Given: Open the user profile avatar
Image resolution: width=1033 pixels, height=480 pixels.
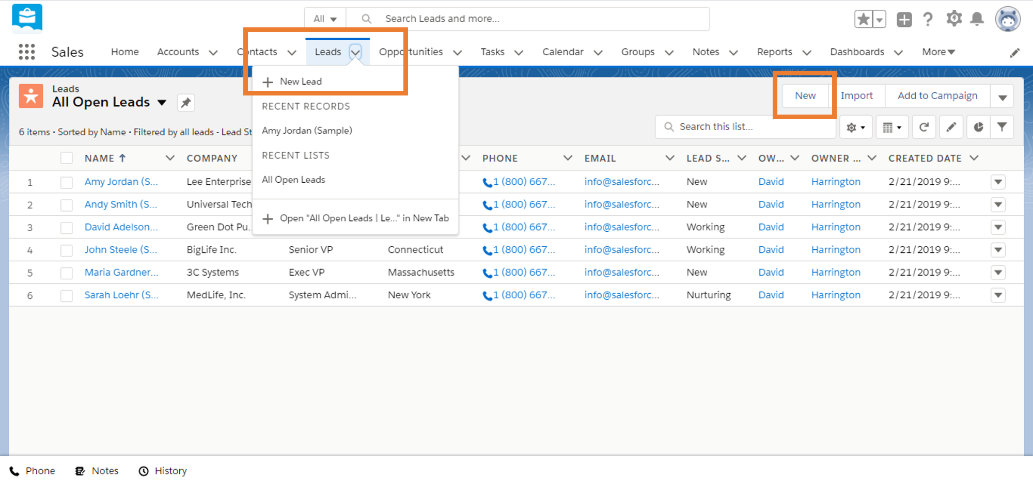Looking at the screenshot, I should 1008,20.
